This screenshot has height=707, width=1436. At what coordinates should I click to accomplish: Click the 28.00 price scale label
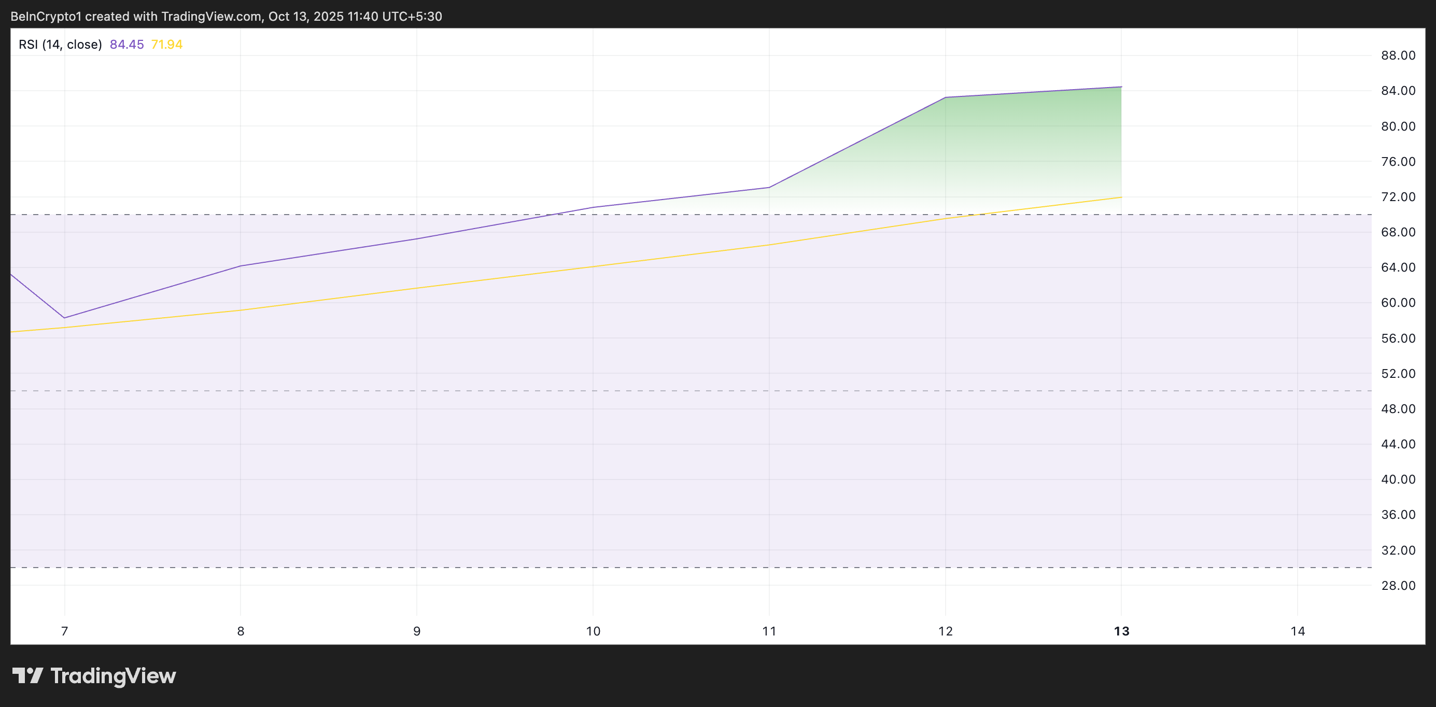[1398, 585]
